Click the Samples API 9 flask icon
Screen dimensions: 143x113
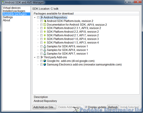45,46
